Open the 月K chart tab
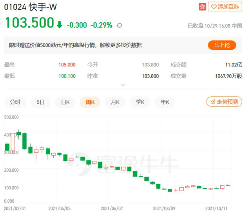The image size is (243, 214). coord(115,102)
